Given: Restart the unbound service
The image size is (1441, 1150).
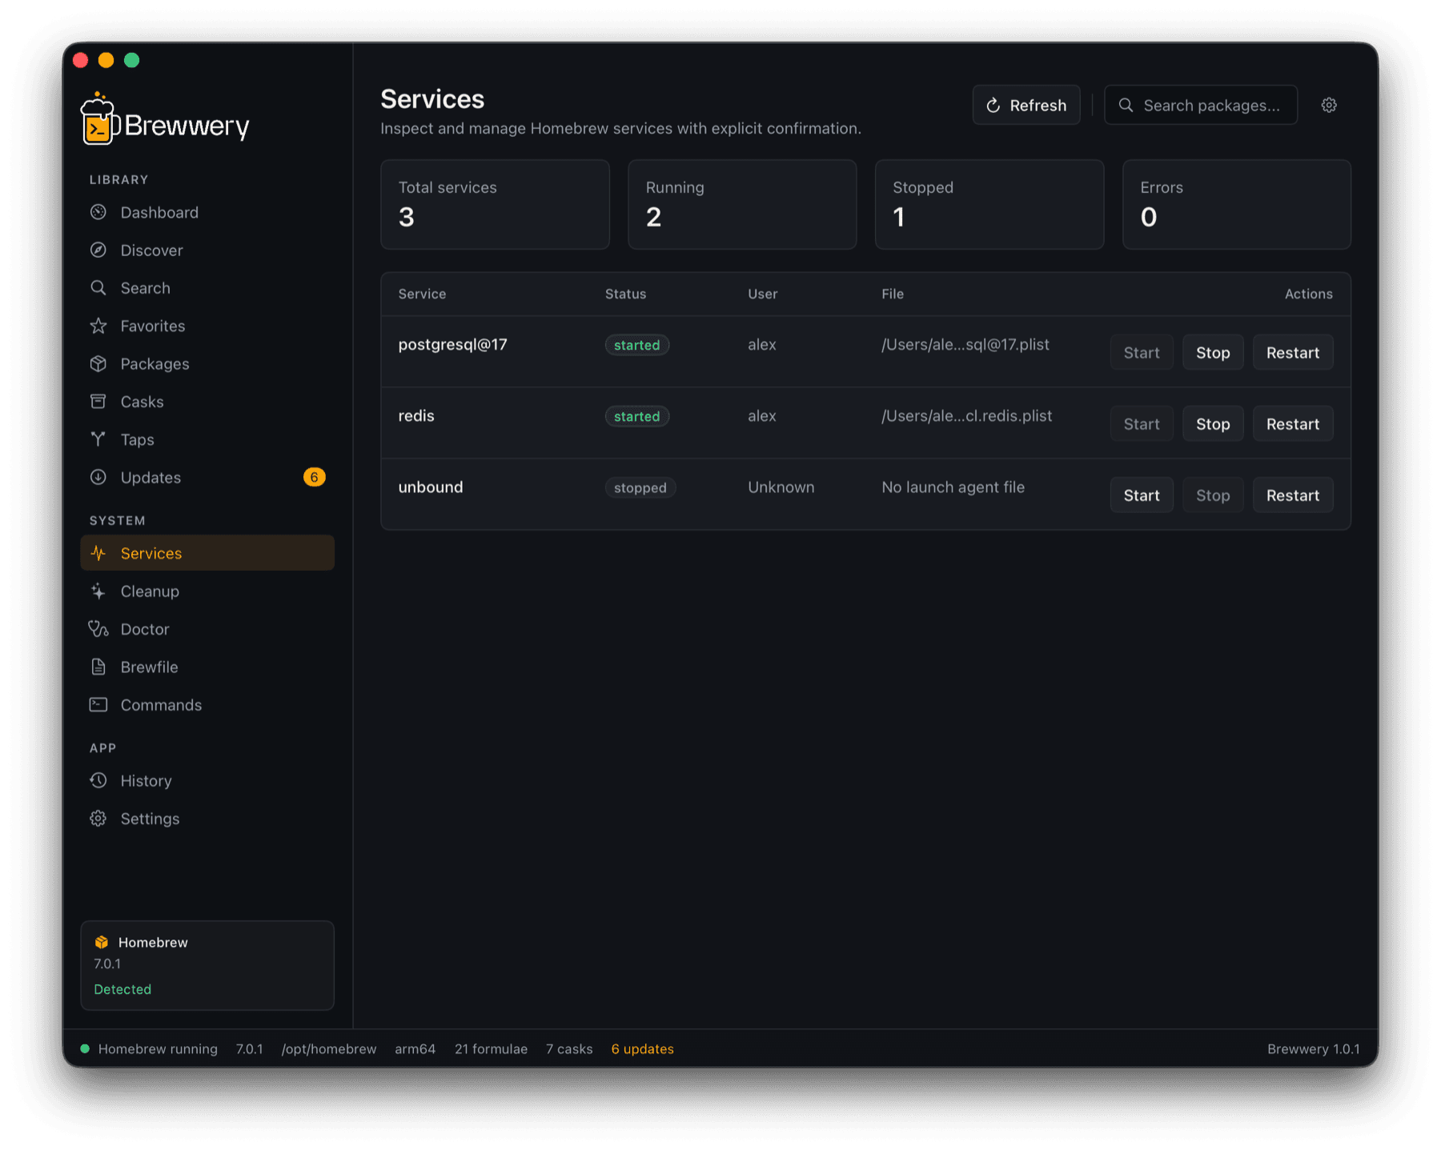Looking at the screenshot, I should coord(1293,495).
